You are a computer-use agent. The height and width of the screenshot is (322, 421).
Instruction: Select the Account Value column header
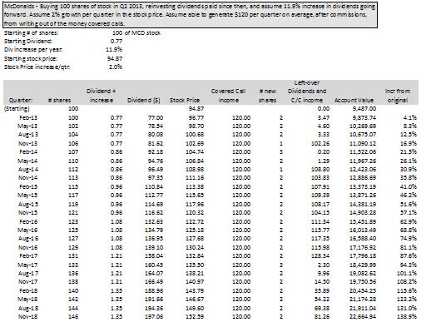(x=354, y=100)
